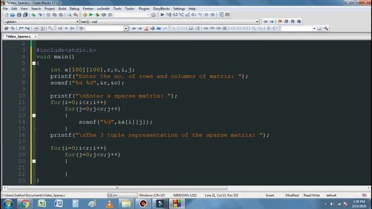Viewport: 372px width, 209px height.
Task: Stop the debugger via toolbar icon
Action: [x=213, y=15]
